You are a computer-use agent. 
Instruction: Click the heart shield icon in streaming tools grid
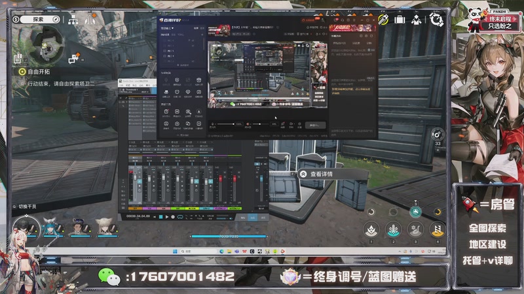[188, 92]
